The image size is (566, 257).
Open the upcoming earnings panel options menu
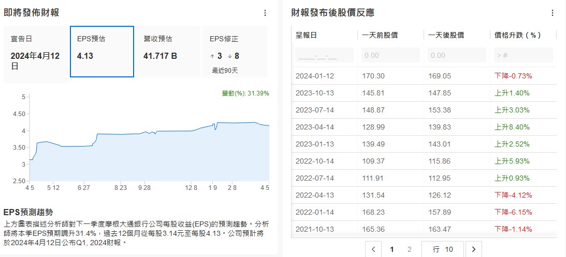[265, 13]
